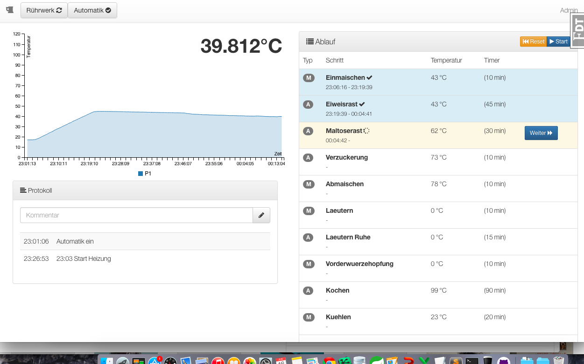The height and width of the screenshot is (364, 584).
Task: Click the A type badge for Maltoserast
Action: point(308,131)
